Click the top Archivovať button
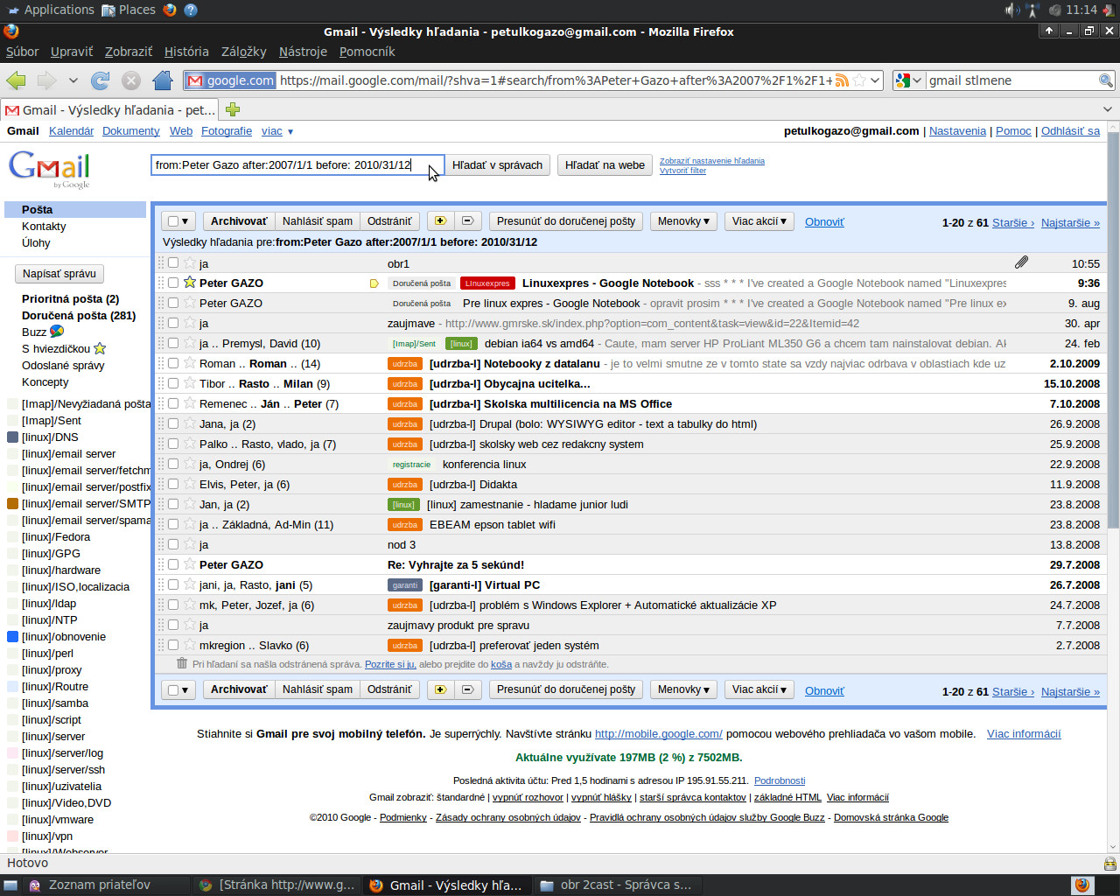Screen dimensions: 1120x896 point(239,221)
